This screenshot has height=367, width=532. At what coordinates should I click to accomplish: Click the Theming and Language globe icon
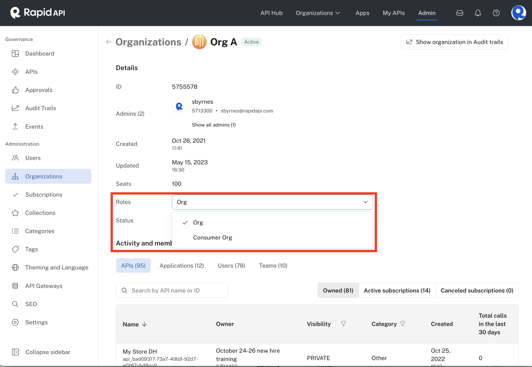(x=15, y=267)
